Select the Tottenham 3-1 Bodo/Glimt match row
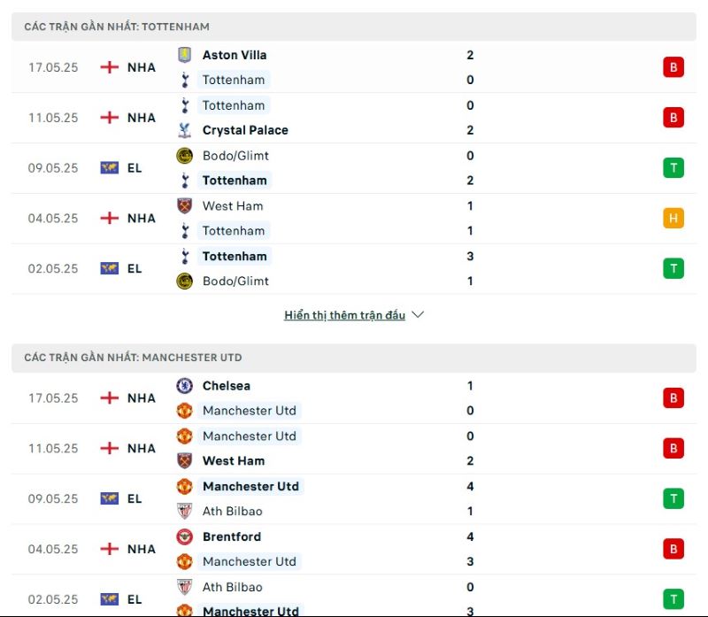Screen dimensions: 708x617 click(x=354, y=269)
